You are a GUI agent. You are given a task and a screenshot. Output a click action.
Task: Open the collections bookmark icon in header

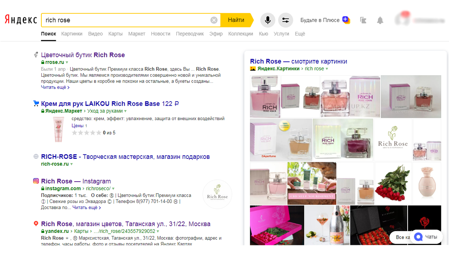pyautogui.click(x=363, y=20)
